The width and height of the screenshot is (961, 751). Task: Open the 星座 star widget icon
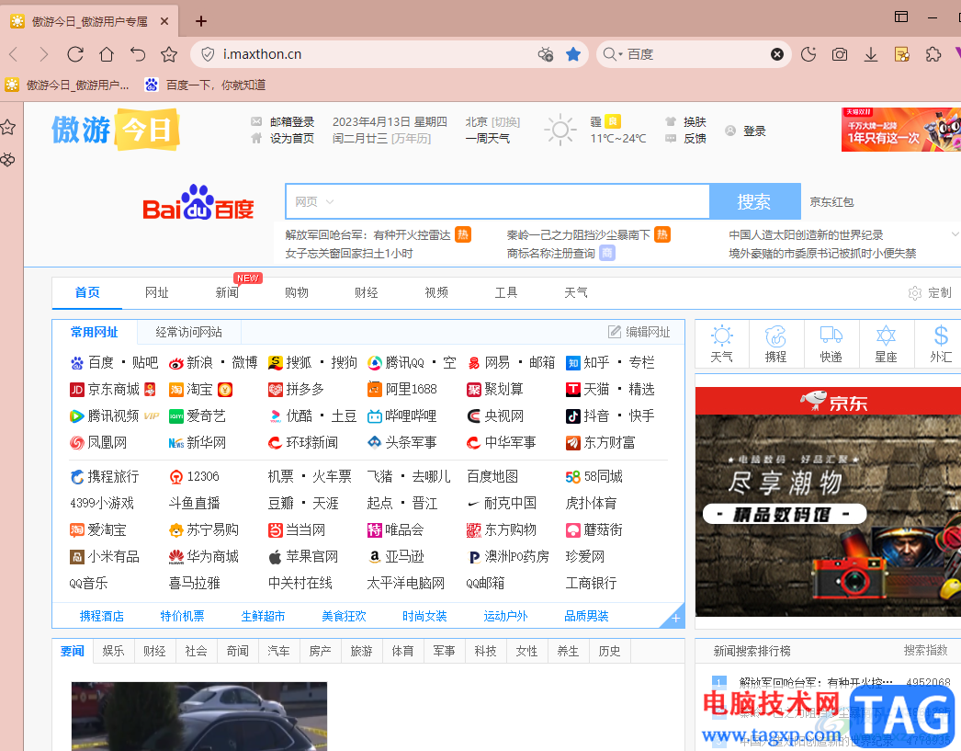887,343
